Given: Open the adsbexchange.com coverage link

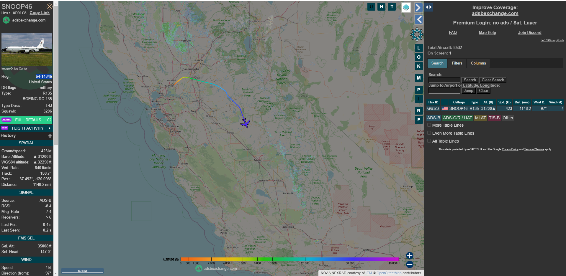Looking at the screenshot, I should [x=495, y=13].
